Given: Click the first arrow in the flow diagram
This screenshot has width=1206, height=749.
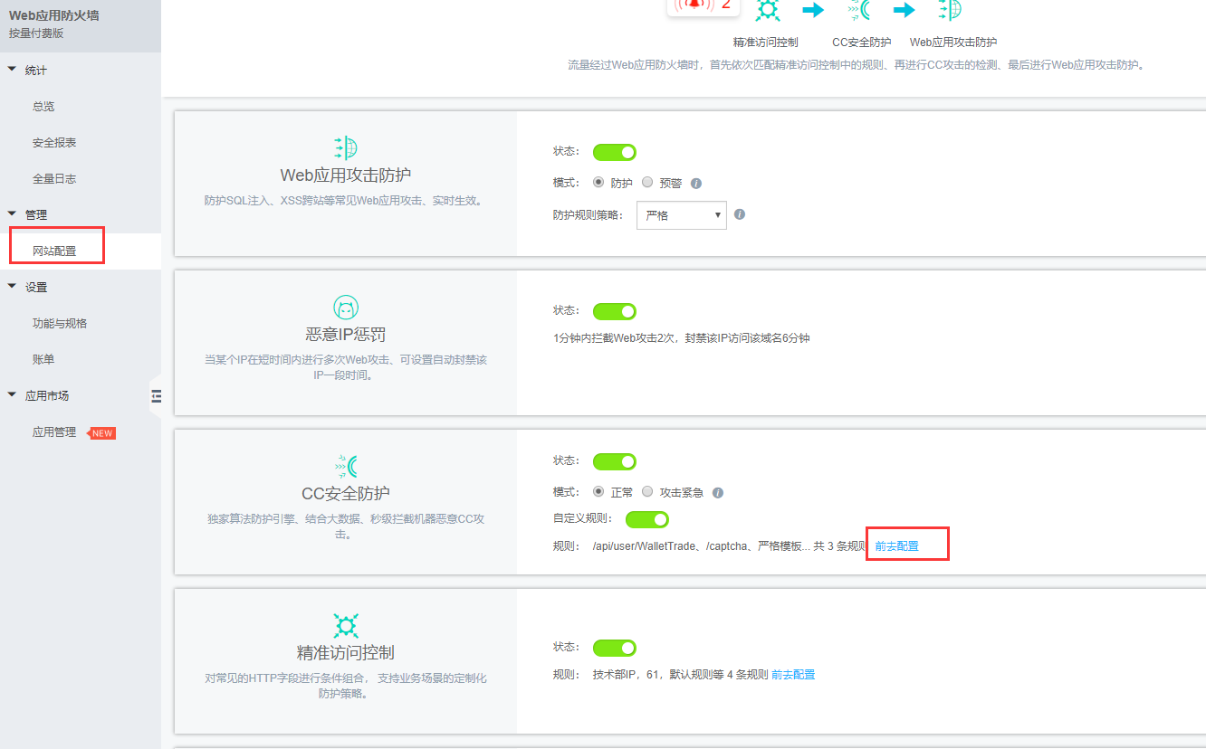Looking at the screenshot, I should click(x=813, y=10).
